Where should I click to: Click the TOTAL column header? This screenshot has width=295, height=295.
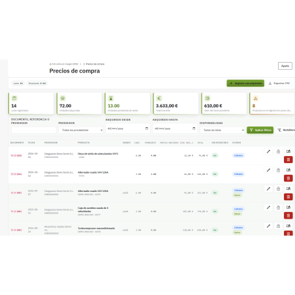[200, 143]
